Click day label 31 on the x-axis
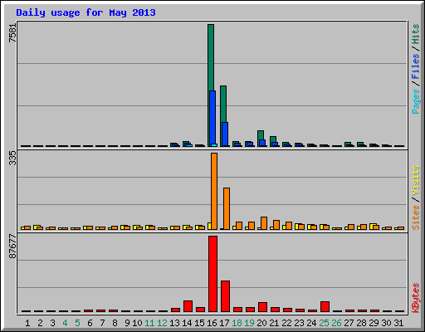 pyautogui.click(x=398, y=323)
